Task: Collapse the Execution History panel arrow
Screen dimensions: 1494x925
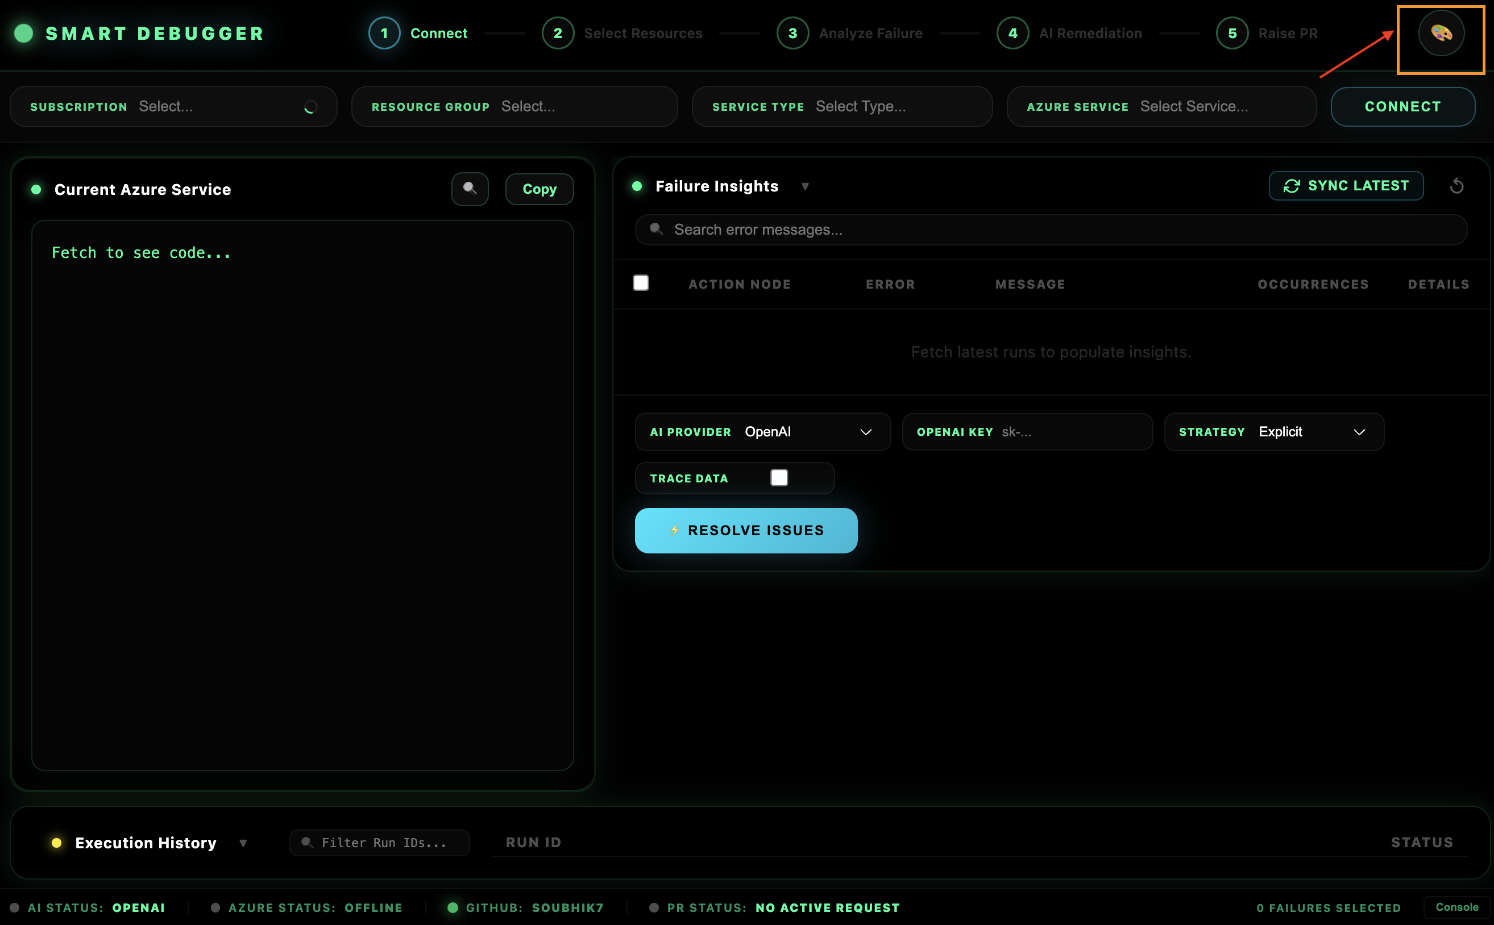Action: coord(243,843)
